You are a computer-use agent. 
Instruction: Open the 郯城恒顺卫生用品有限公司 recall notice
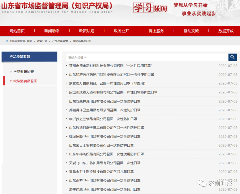click(105, 136)
